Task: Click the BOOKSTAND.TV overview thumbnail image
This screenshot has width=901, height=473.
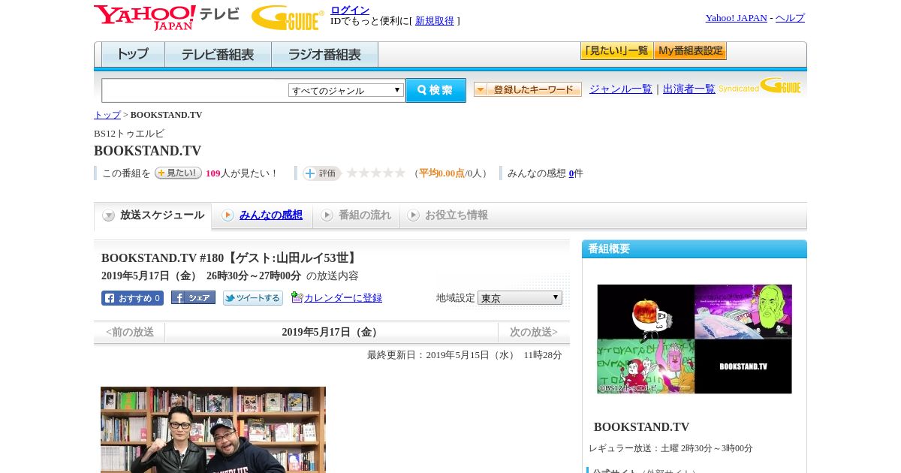Action: (x=695, y=339)
